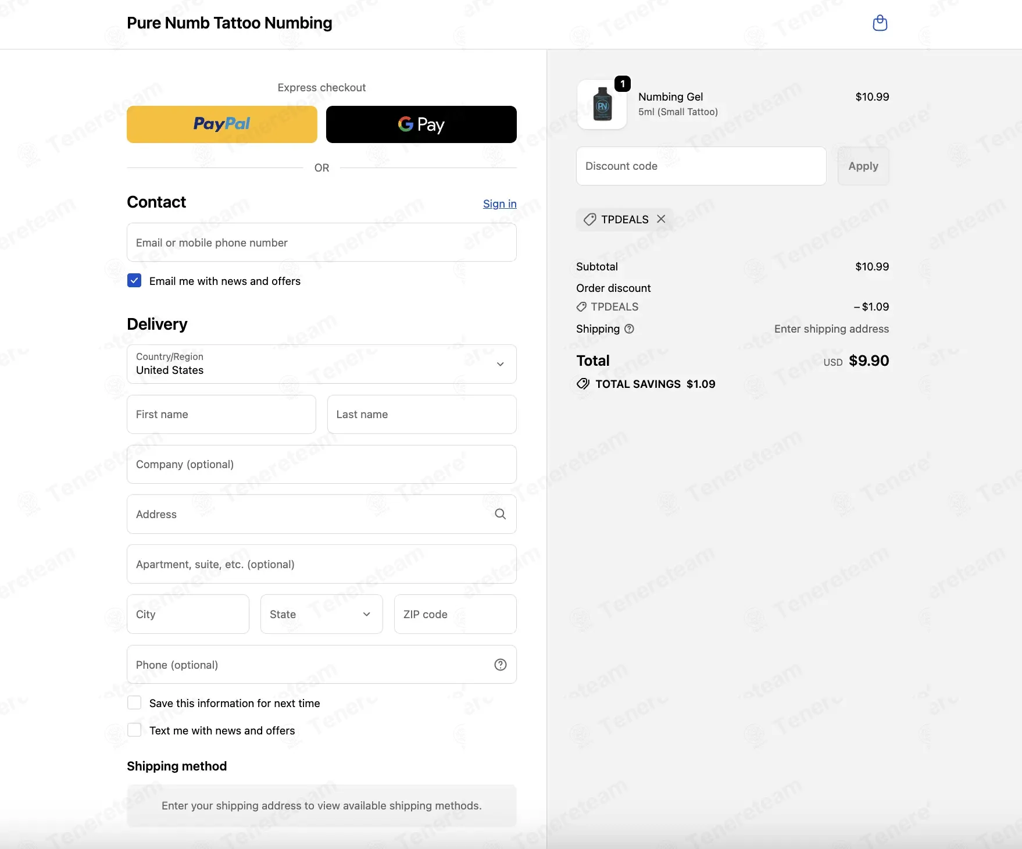Screen dimensions: 1022x849
Task: Open the phone field help icon
Action: point(500,665)
